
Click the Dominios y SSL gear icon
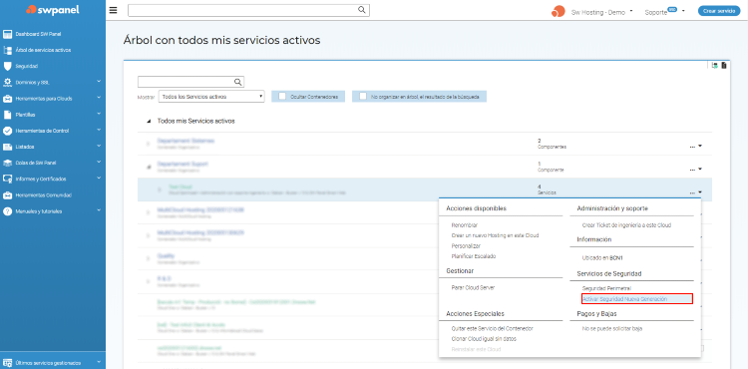[7, 83]
